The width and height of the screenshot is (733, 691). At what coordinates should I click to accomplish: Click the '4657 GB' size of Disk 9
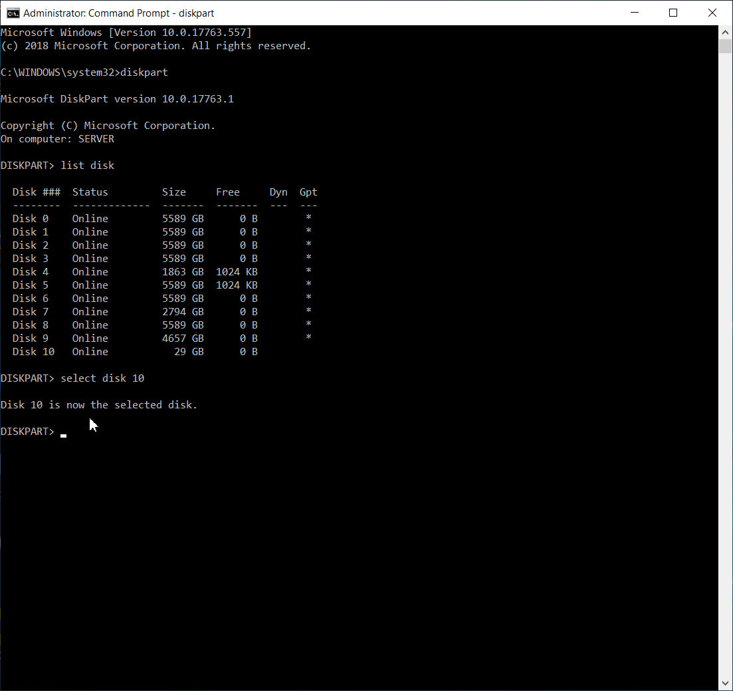(x=183, y=339)
